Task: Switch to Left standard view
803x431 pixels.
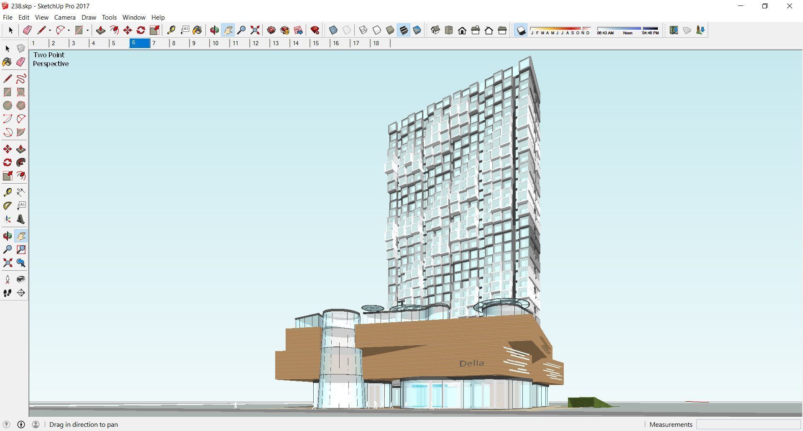Action: (502, 30)
